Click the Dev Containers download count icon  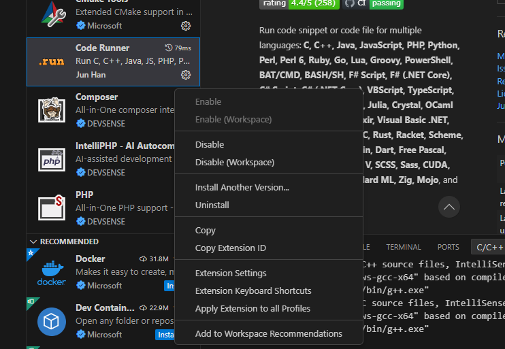pos(143,308)
